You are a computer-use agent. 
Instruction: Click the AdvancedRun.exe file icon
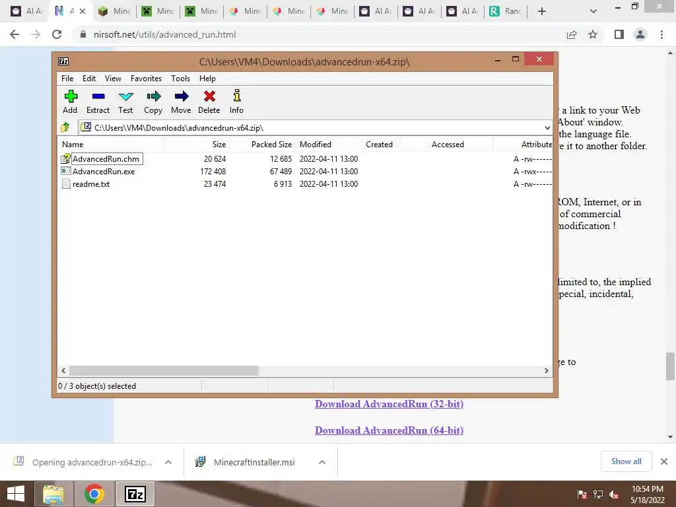[66, 171]
